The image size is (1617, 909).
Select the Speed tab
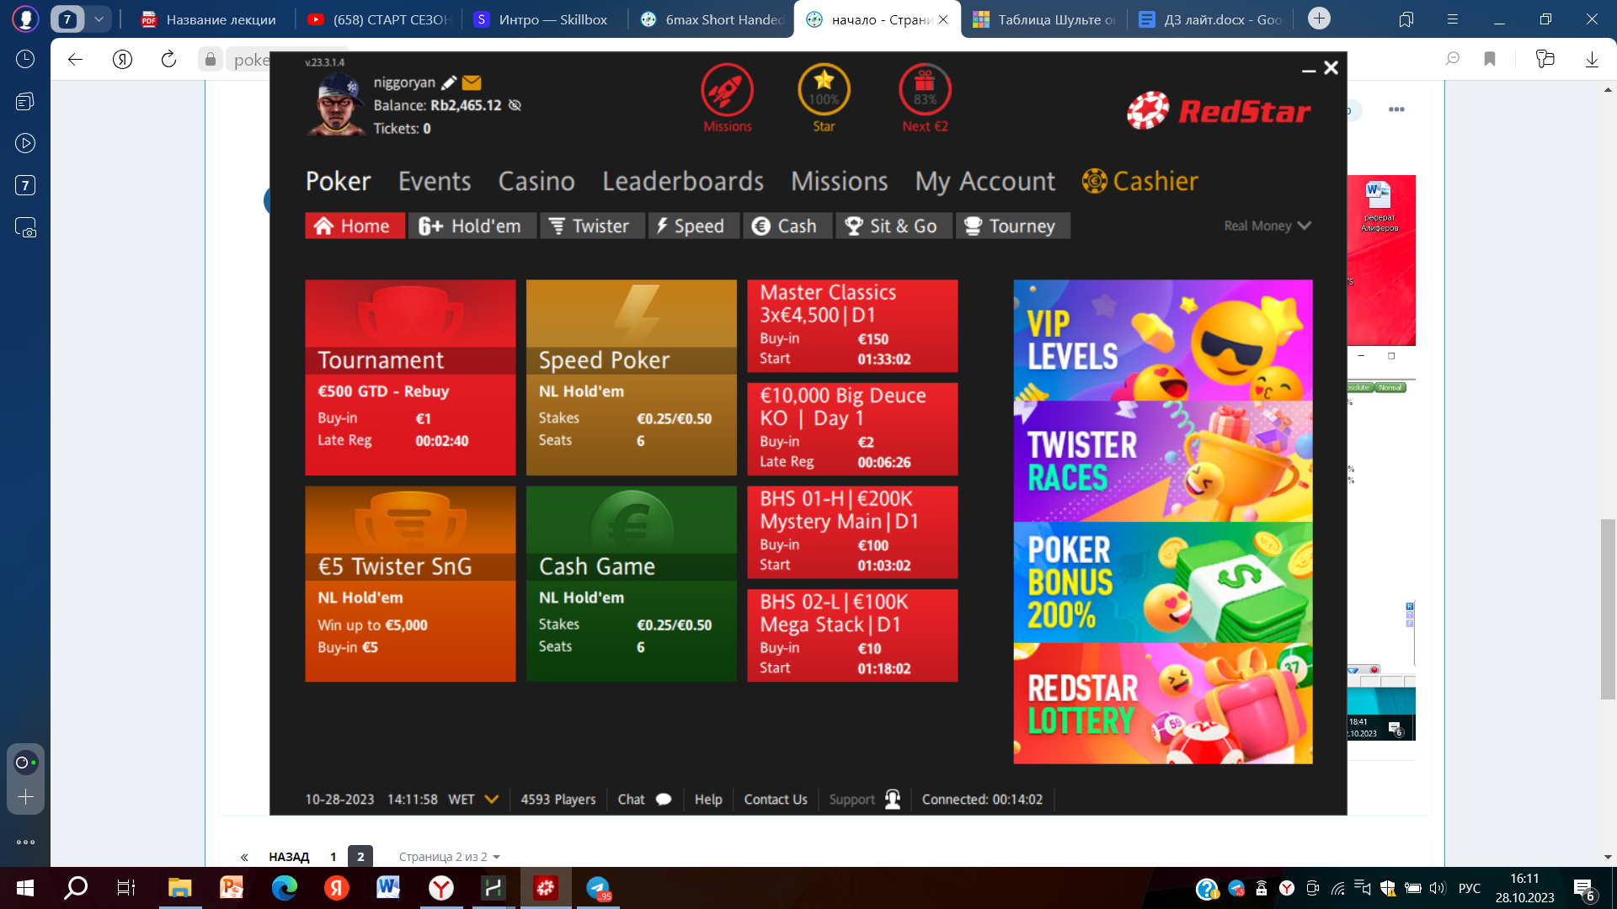(x=693, y=226)
